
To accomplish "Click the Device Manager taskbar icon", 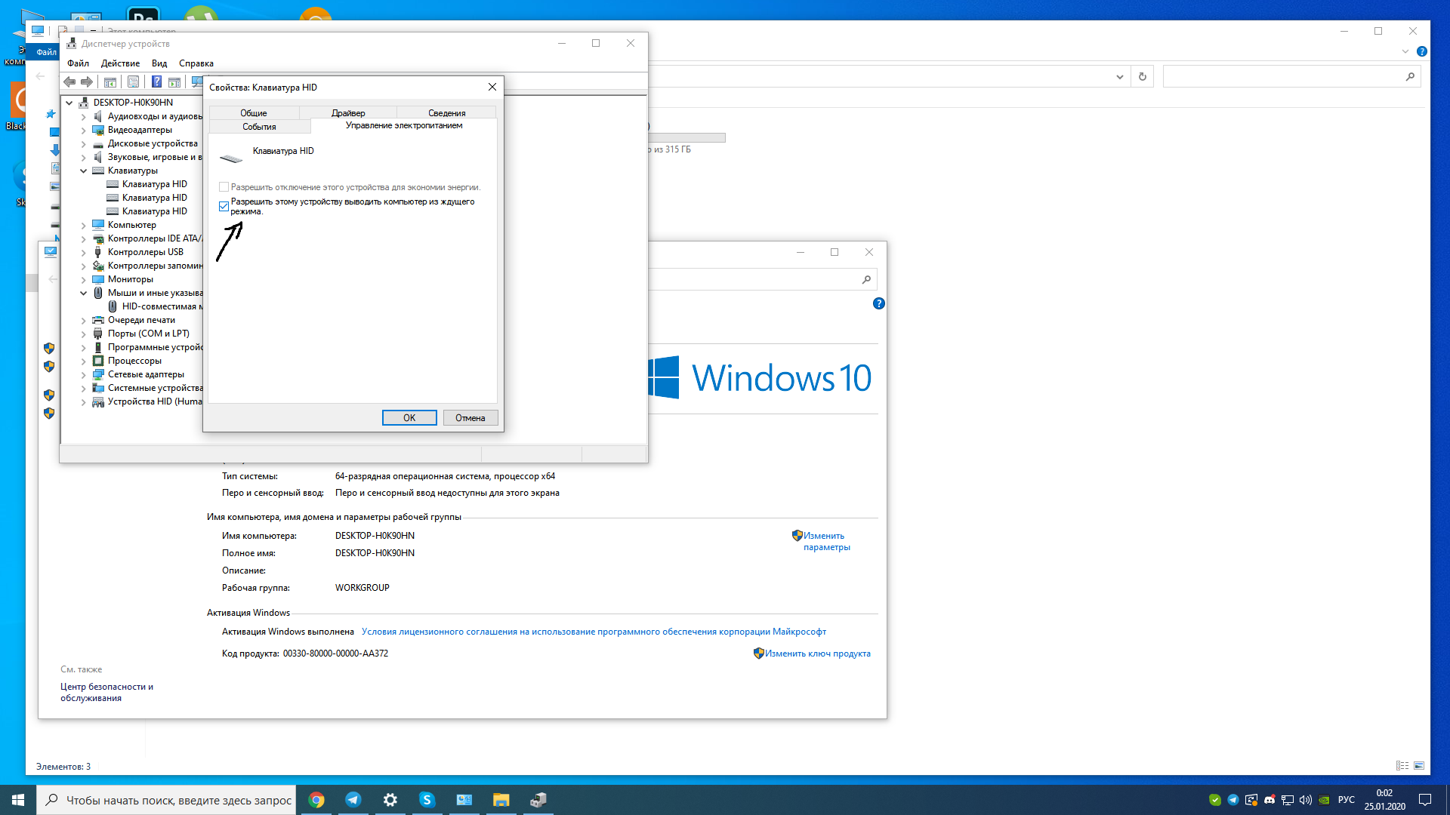I will pos(538,800).
